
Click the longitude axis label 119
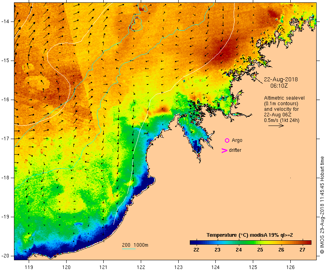pyautogui.click(x=29, y=267)
